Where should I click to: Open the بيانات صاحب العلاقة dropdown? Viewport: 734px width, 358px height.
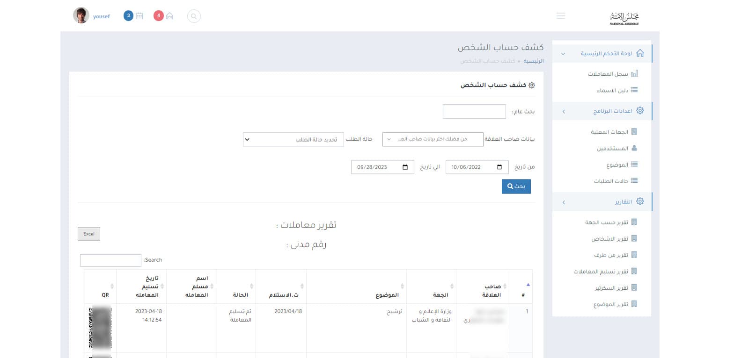[433, 139]
